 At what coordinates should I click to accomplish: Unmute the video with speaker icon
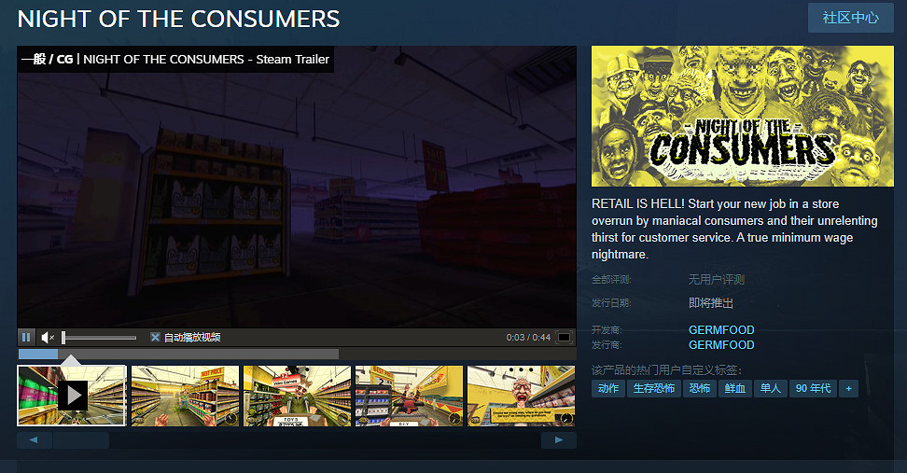point(48,337)
